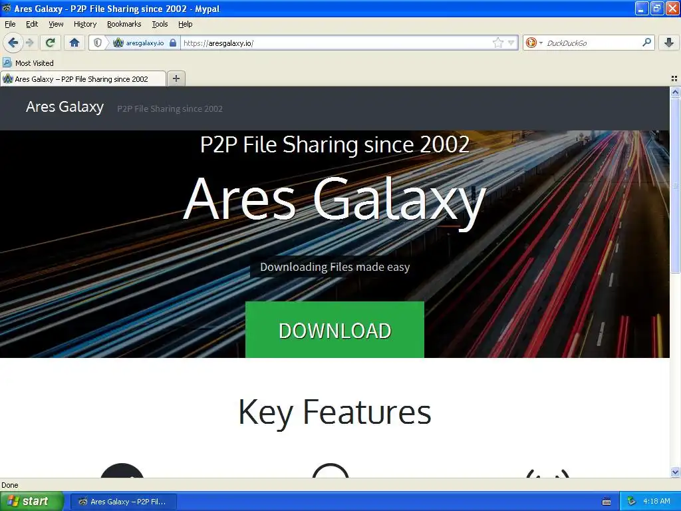Open Most Visited bookmarks folder
This screenshot has width=681, height=511.
[x=28, y=63]
